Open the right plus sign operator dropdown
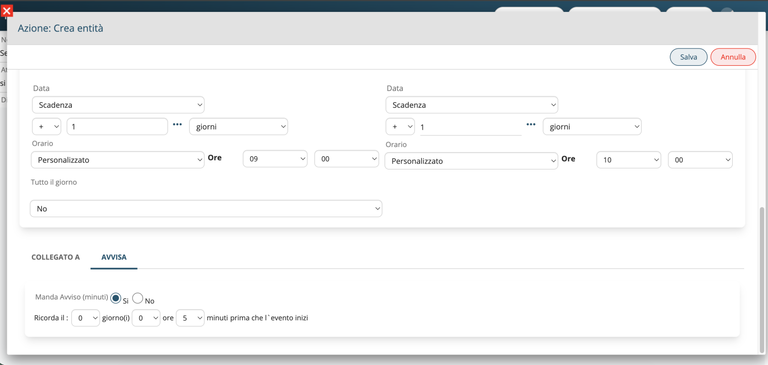 point(400,127)
